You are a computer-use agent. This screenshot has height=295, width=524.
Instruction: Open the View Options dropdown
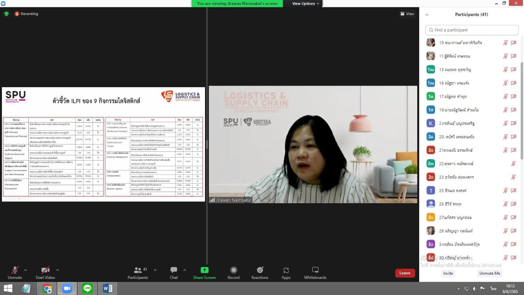(x=306, y=3)
